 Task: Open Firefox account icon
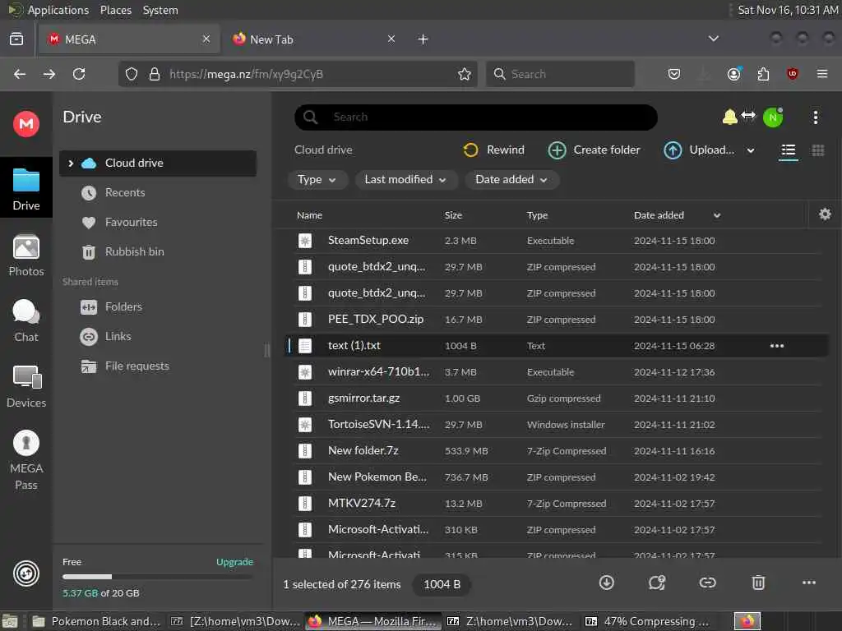733,74
